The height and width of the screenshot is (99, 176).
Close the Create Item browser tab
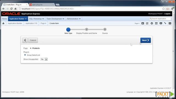[27, 5]
